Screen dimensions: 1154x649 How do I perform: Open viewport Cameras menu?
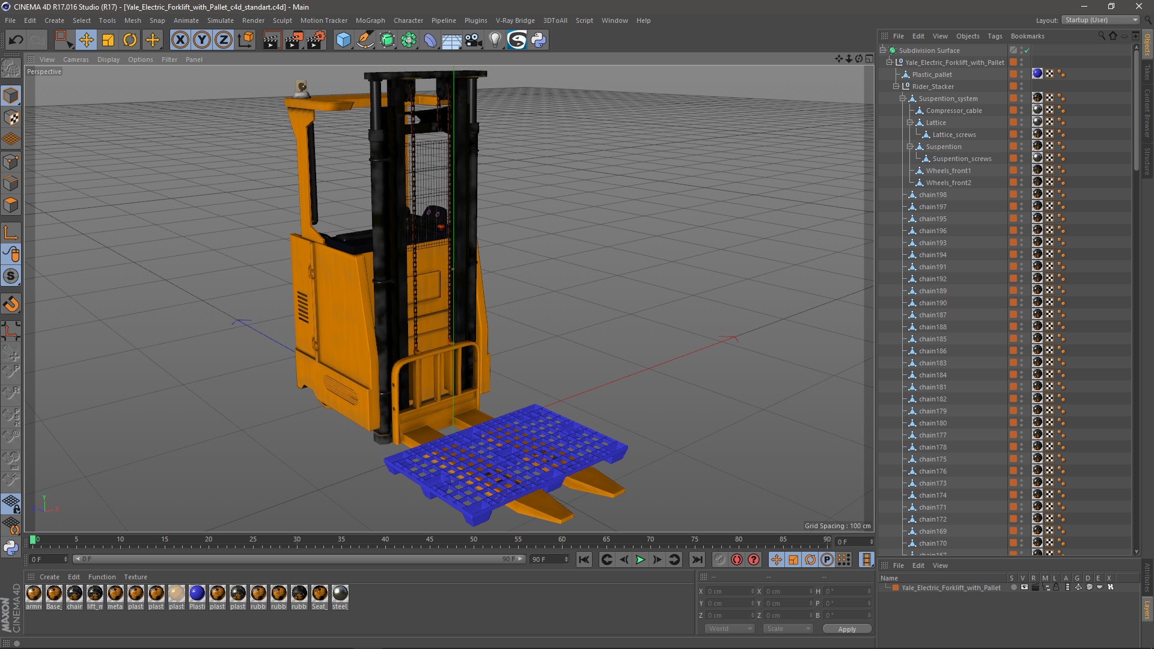(x=76, y=59)
